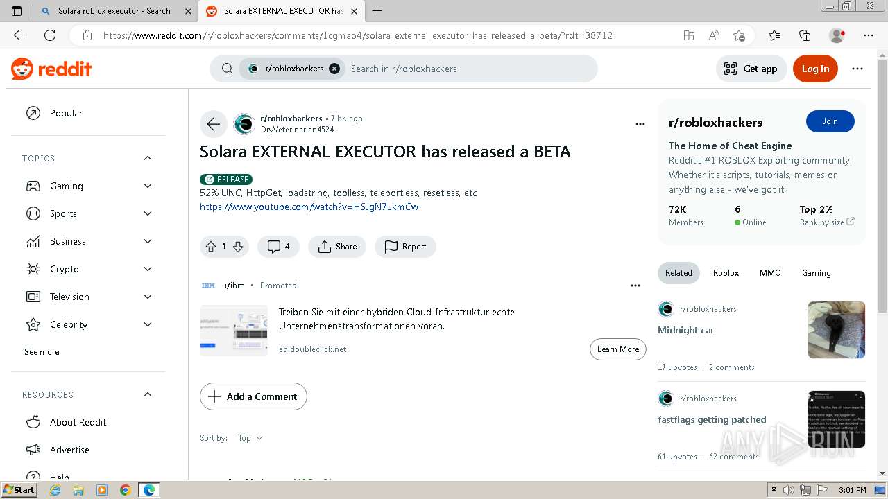Expand the Crypto topic
888x499 pixels.
pyautogui.click(x=148, y=269)
